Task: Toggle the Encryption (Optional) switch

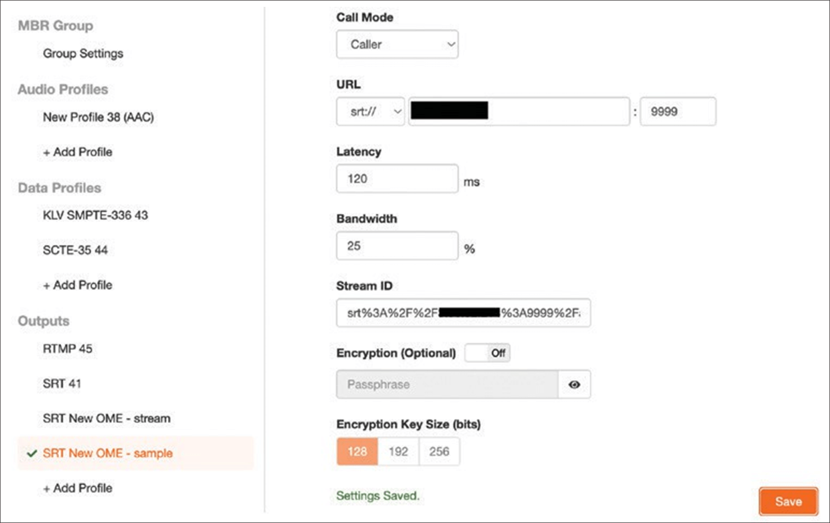Action: tap(487, 353)
